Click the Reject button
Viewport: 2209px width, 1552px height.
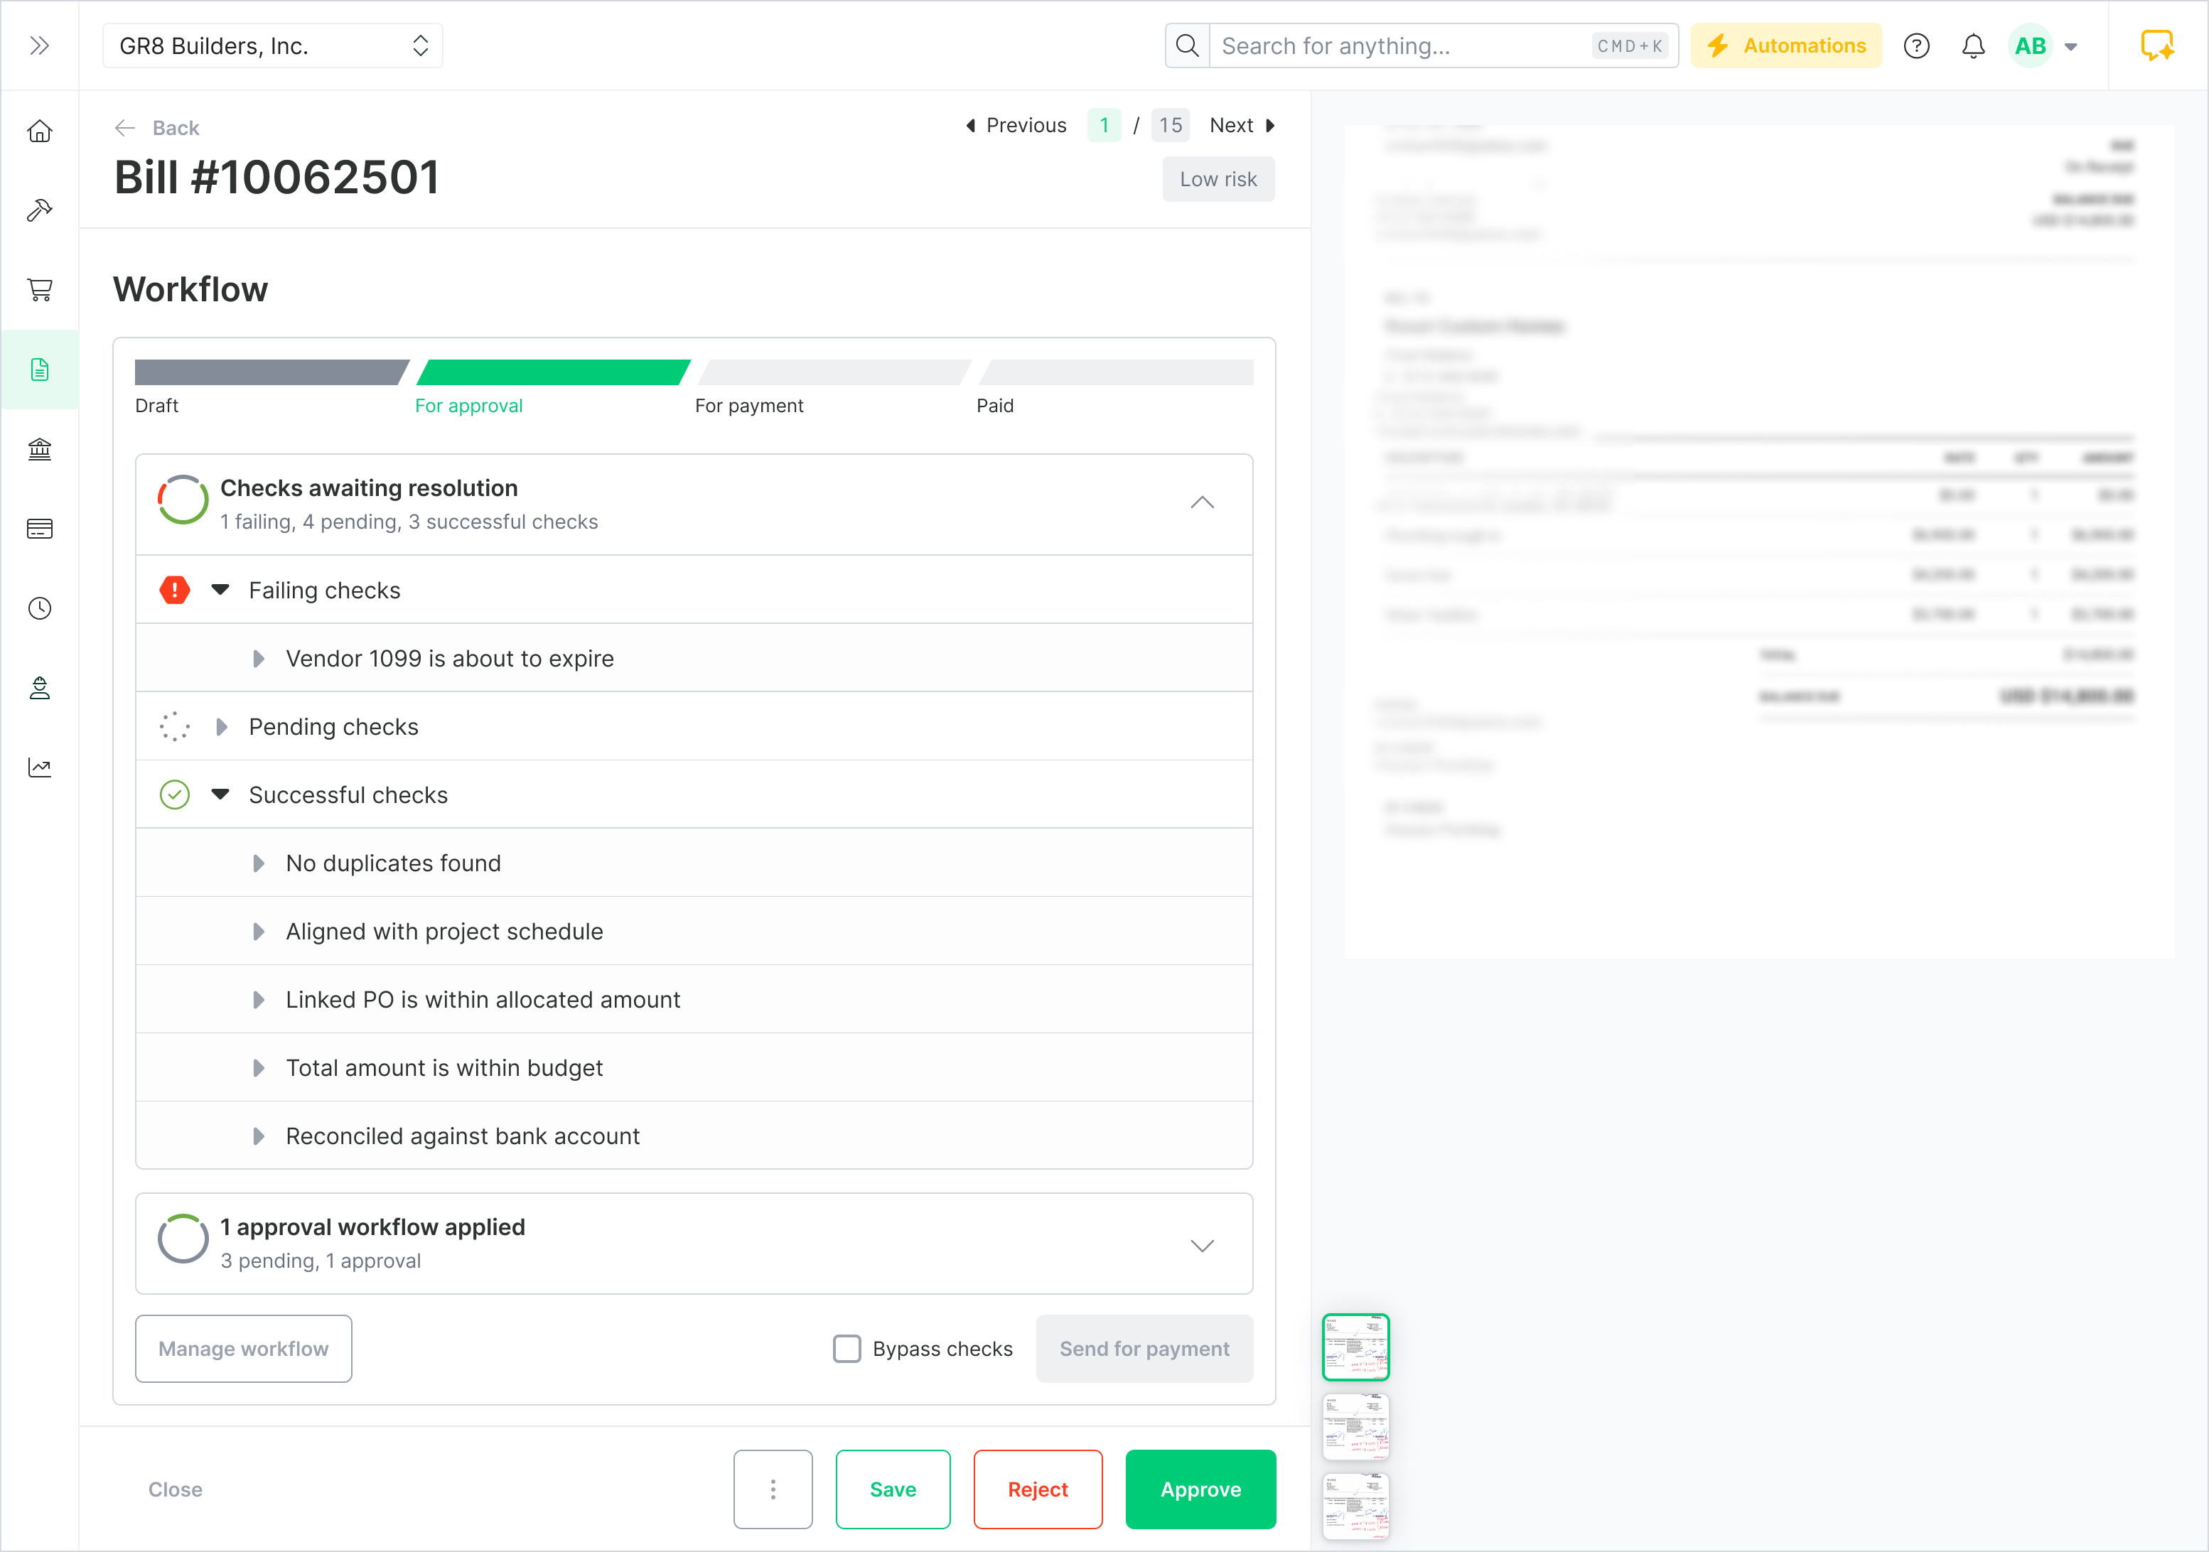coord(1037,1489)
